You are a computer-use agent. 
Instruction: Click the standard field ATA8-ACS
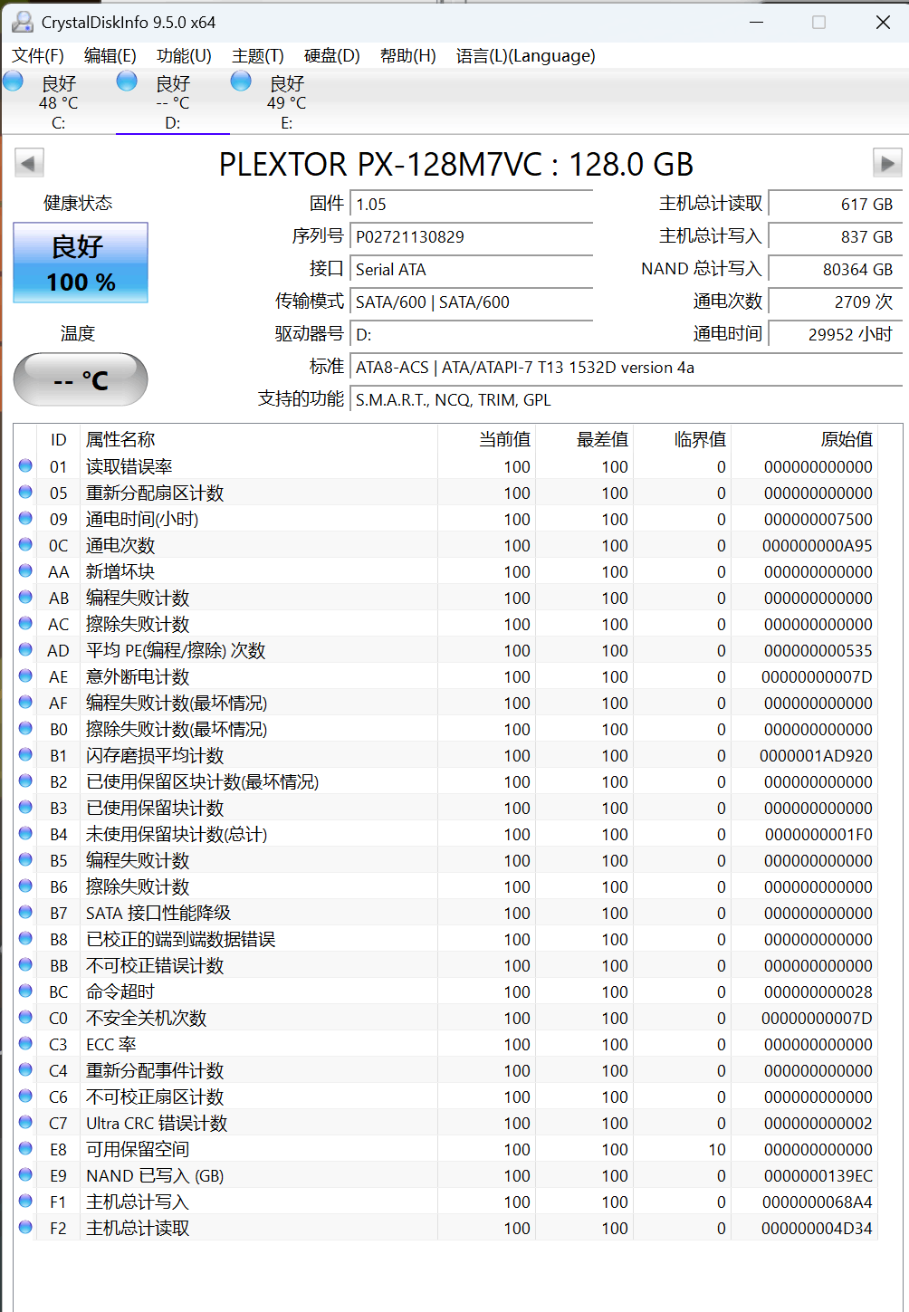[627, 367]
